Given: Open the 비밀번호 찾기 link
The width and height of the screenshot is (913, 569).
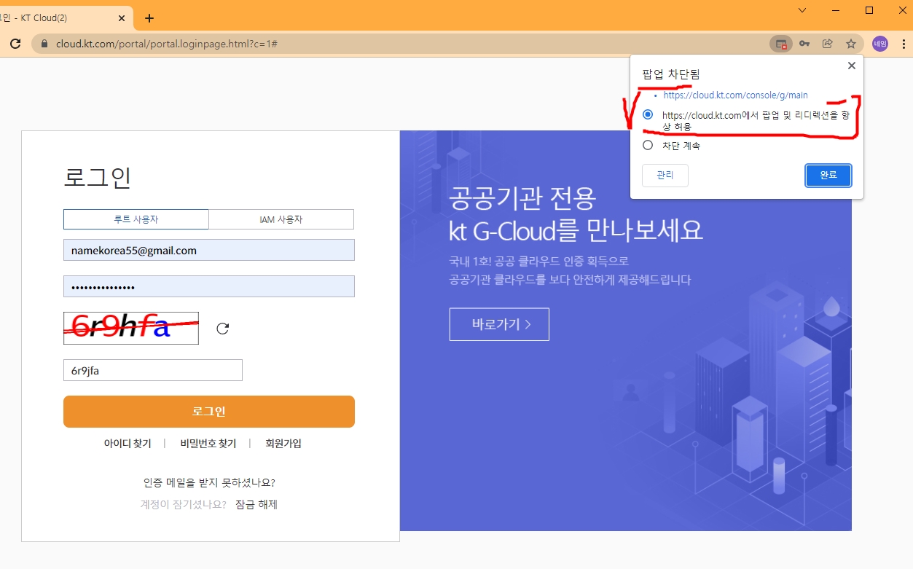Looking at the screenshot, I should click(x=208, y=443).
